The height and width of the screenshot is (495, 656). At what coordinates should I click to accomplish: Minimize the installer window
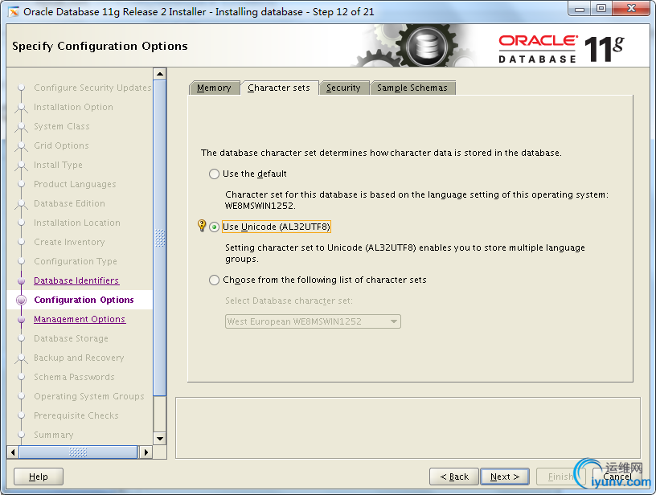(x=580, y=9)
